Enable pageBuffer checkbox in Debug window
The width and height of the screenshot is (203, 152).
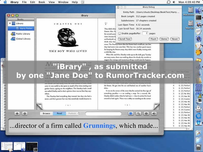120,33
